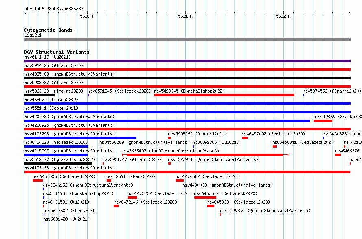This screenshot has width=362, height=239.
Task: Click the blue nsv6464628 (Sedlazeck2020) bar
Action: point(56,146)
